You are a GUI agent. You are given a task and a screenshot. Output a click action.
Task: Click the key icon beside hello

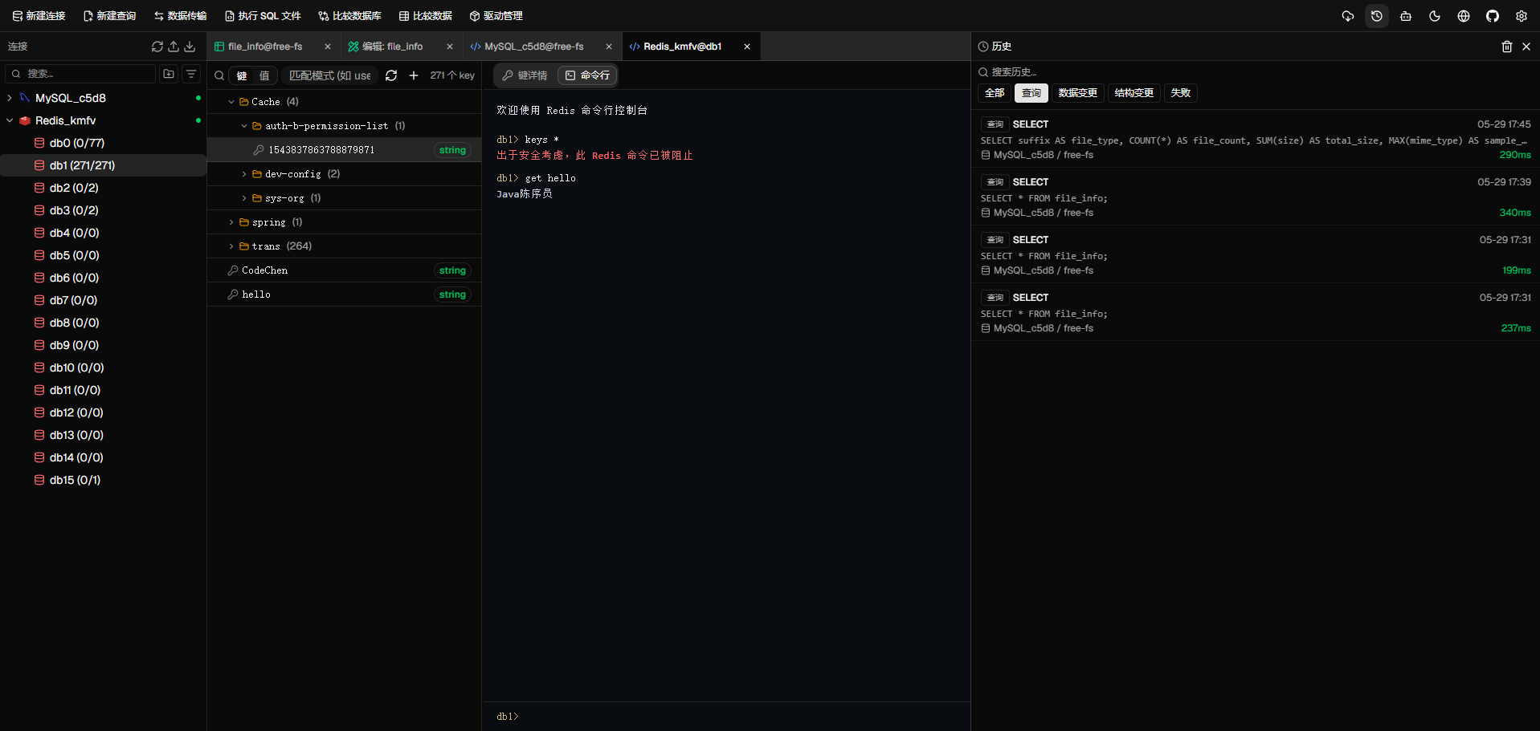233,294
